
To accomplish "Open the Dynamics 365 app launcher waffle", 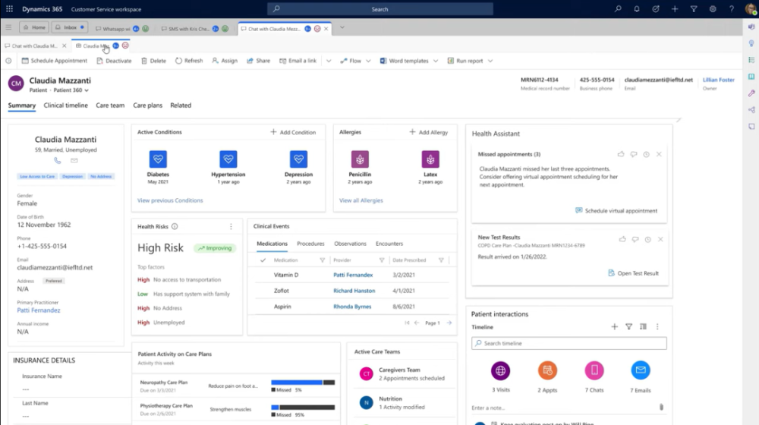I will pyautogui.click(x=9, y=9).
